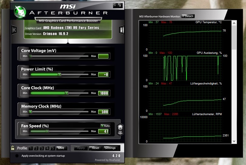Click the hardware monitor scrollbar thumb
This screenshot has height=165, width=246.
point(234,38)
